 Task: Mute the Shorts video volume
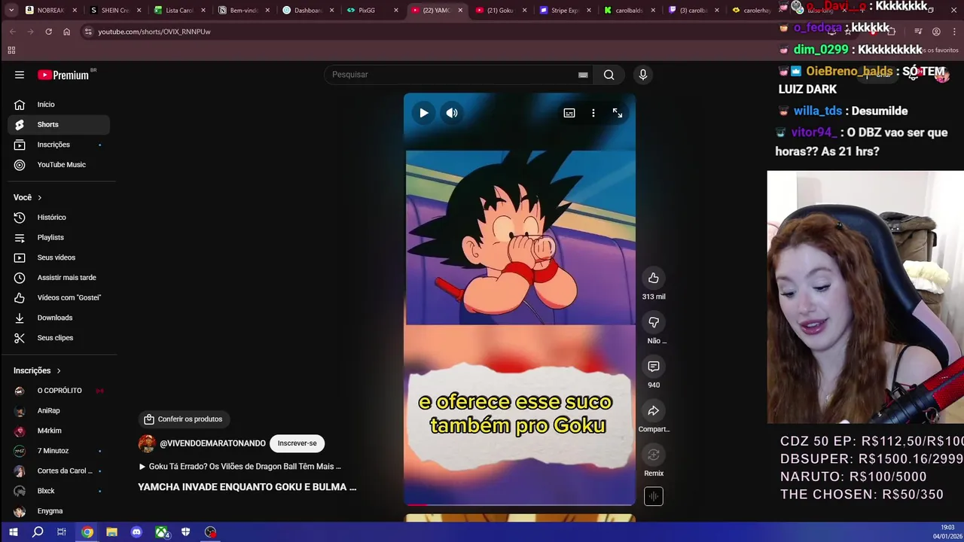[x=452, y=113]
